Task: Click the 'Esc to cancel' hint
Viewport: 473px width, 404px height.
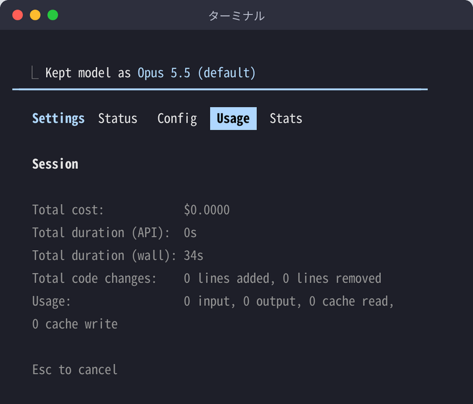Action: tap(75, 370)
